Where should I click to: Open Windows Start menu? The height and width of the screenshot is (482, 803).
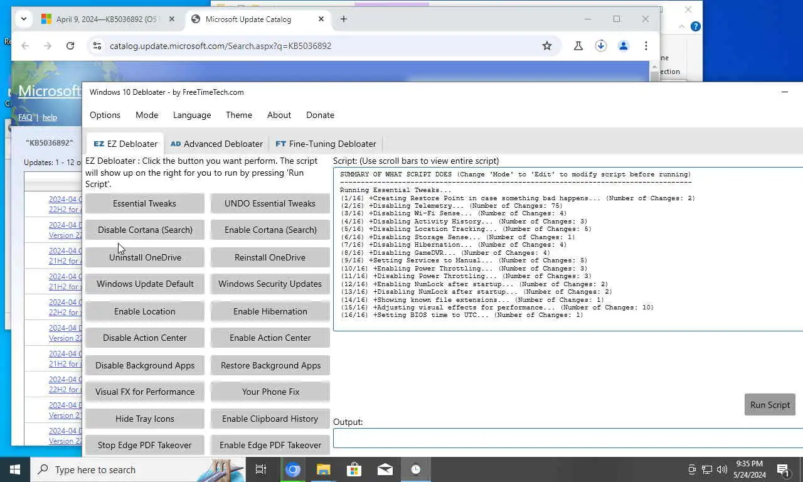click(x=15, y=469)
